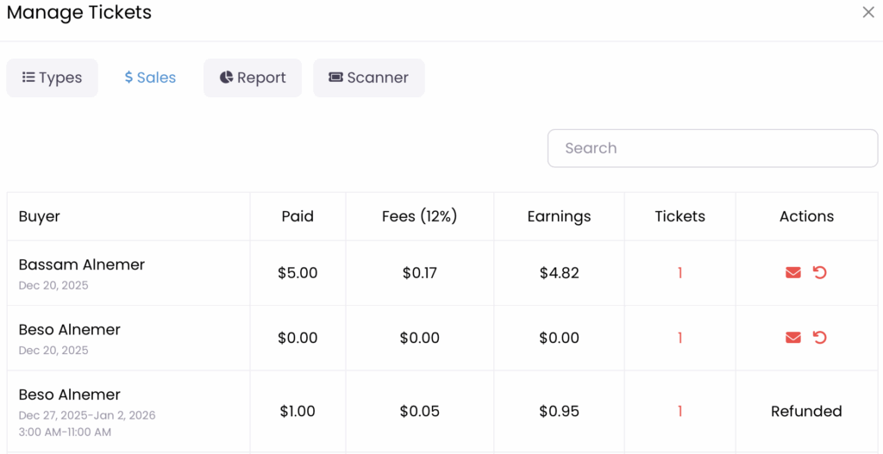Click the Refunded status label
This screenshot has height=454, width=883.
coord(806,412)
